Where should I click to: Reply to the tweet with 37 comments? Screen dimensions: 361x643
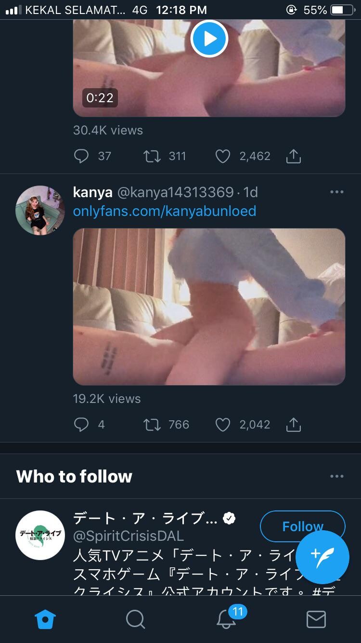[x=81, y=156]
